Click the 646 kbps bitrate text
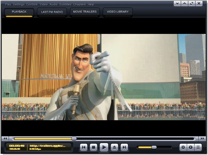The height and width of the screenshot is (155, 208). 35,149
